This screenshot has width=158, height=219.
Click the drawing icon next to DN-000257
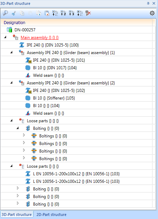[10, 30]
